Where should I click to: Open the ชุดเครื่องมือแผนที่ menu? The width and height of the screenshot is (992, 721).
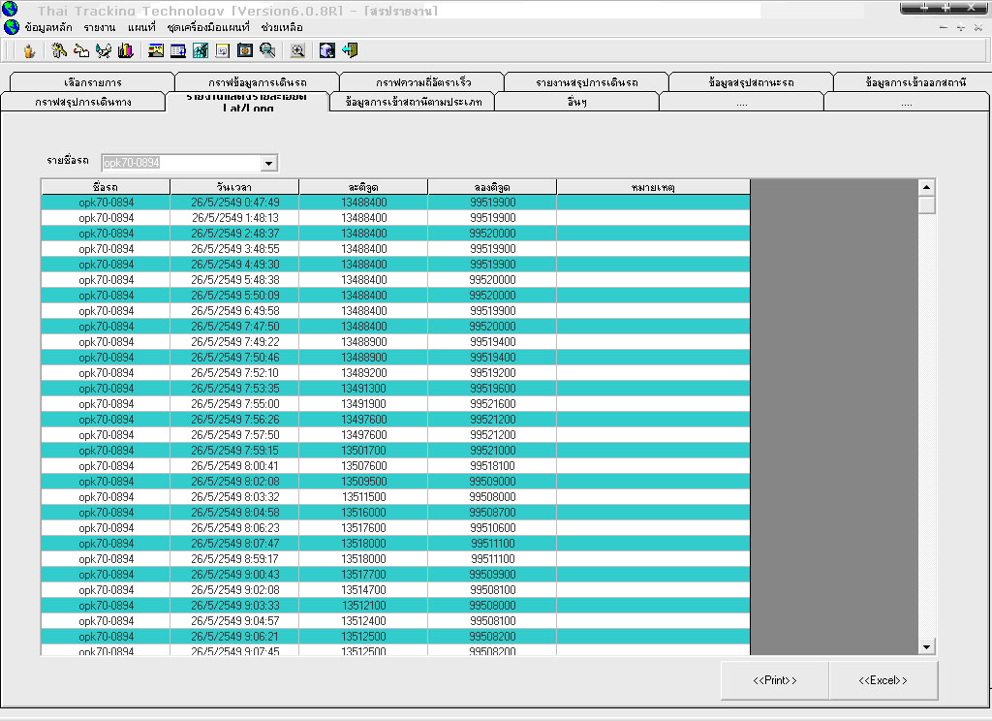[x=208, y=27]
